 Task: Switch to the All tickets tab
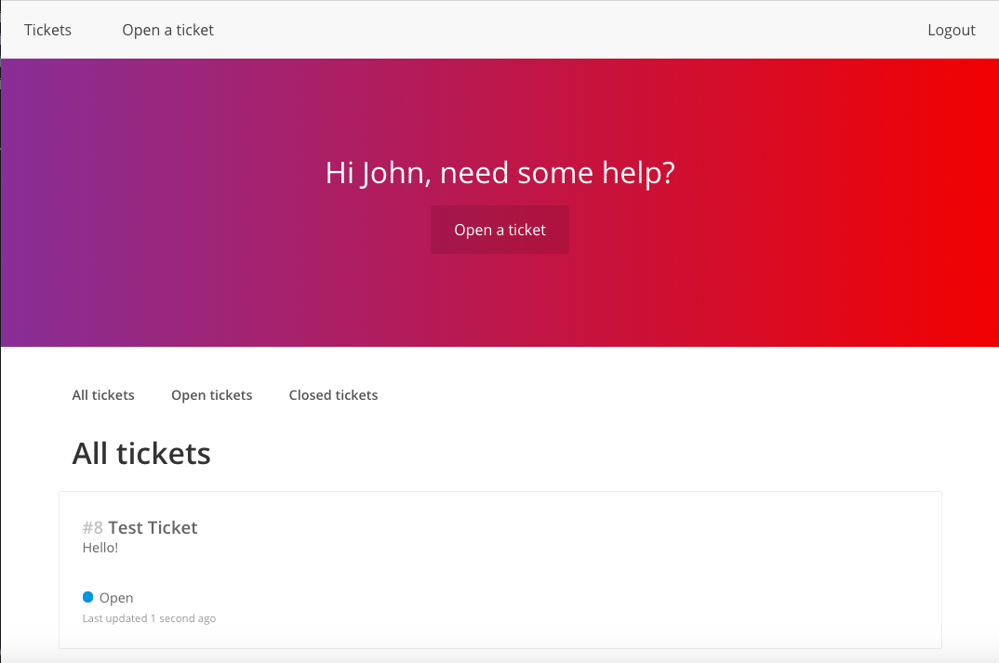(x=103, y=395)
